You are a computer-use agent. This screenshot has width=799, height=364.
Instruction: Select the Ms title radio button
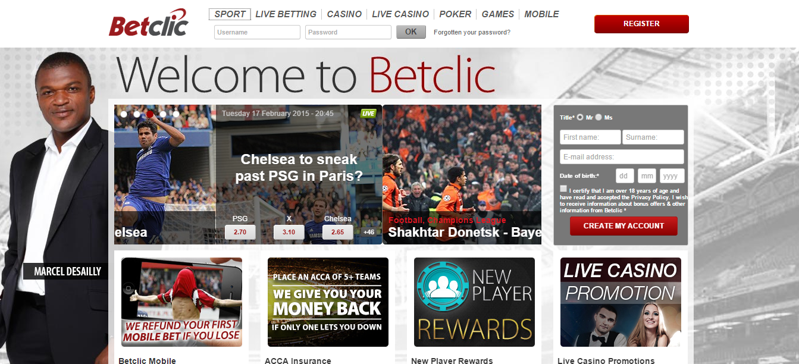(599, 117)
